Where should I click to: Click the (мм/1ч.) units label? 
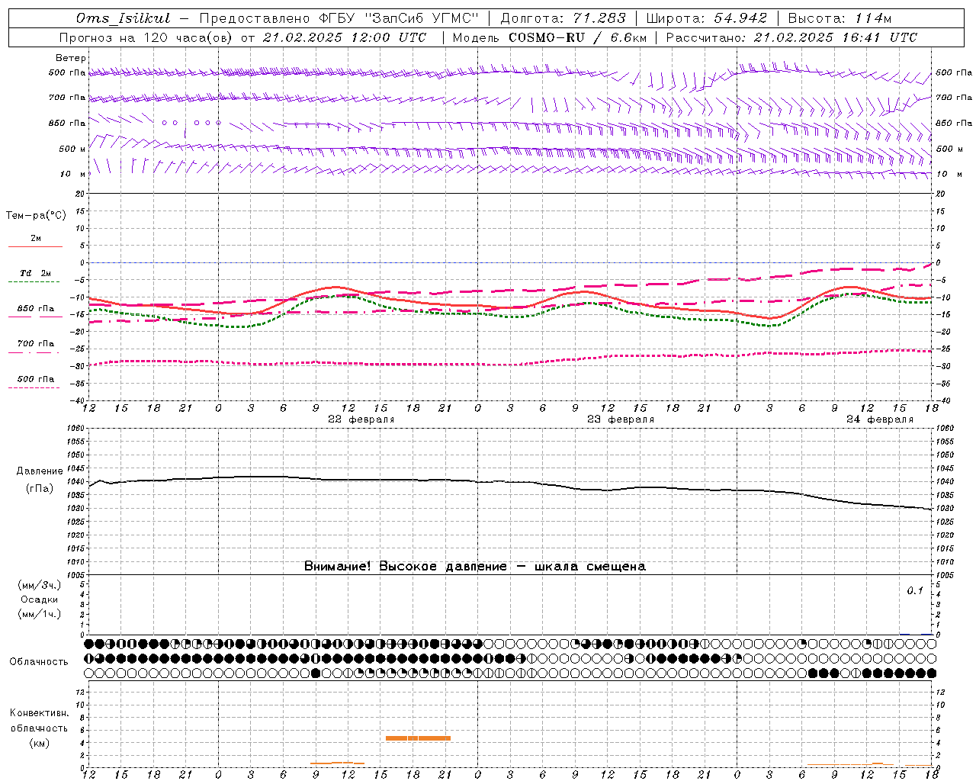(x=40, y=614)
